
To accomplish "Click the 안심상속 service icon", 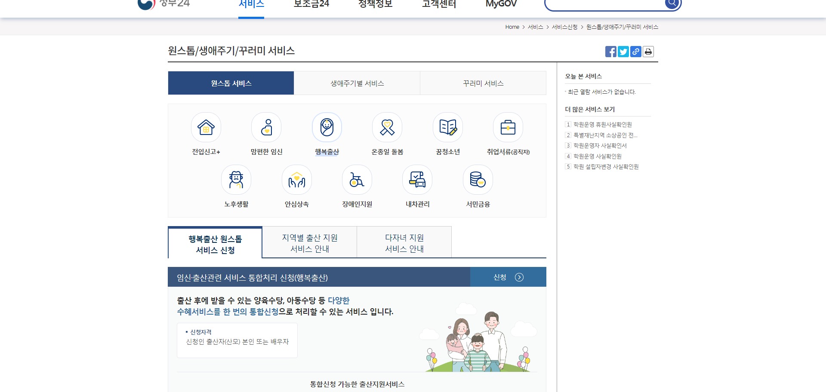I will pos(296,180).
